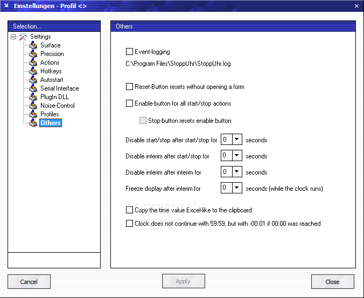This screenshot has height=298, width=364.
Task: Click the Others panel header
Action: point(233,26)
